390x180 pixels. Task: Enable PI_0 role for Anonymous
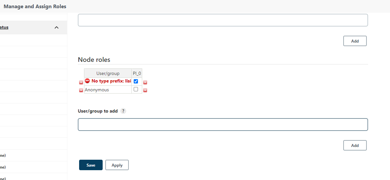[x=136, y=89]
